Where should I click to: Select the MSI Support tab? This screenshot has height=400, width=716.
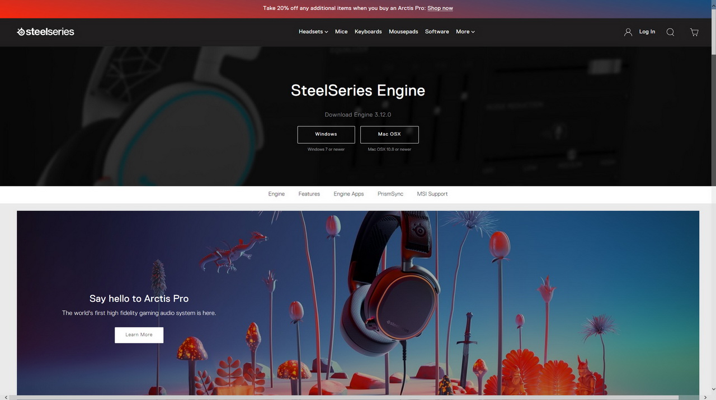(432, 194)
